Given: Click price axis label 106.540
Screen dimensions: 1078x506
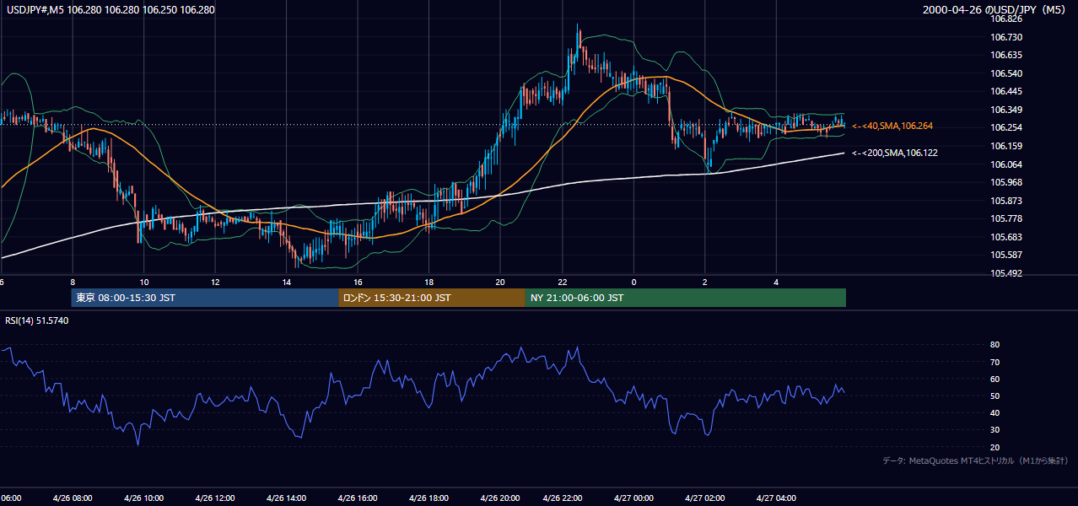Looking at the screenshot, I should [x=1007, y=73].
